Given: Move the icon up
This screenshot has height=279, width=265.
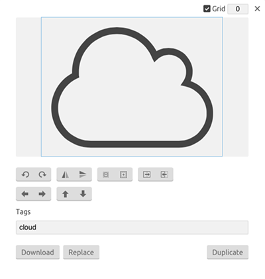Looking at the screenshot, I should point(66,194).
